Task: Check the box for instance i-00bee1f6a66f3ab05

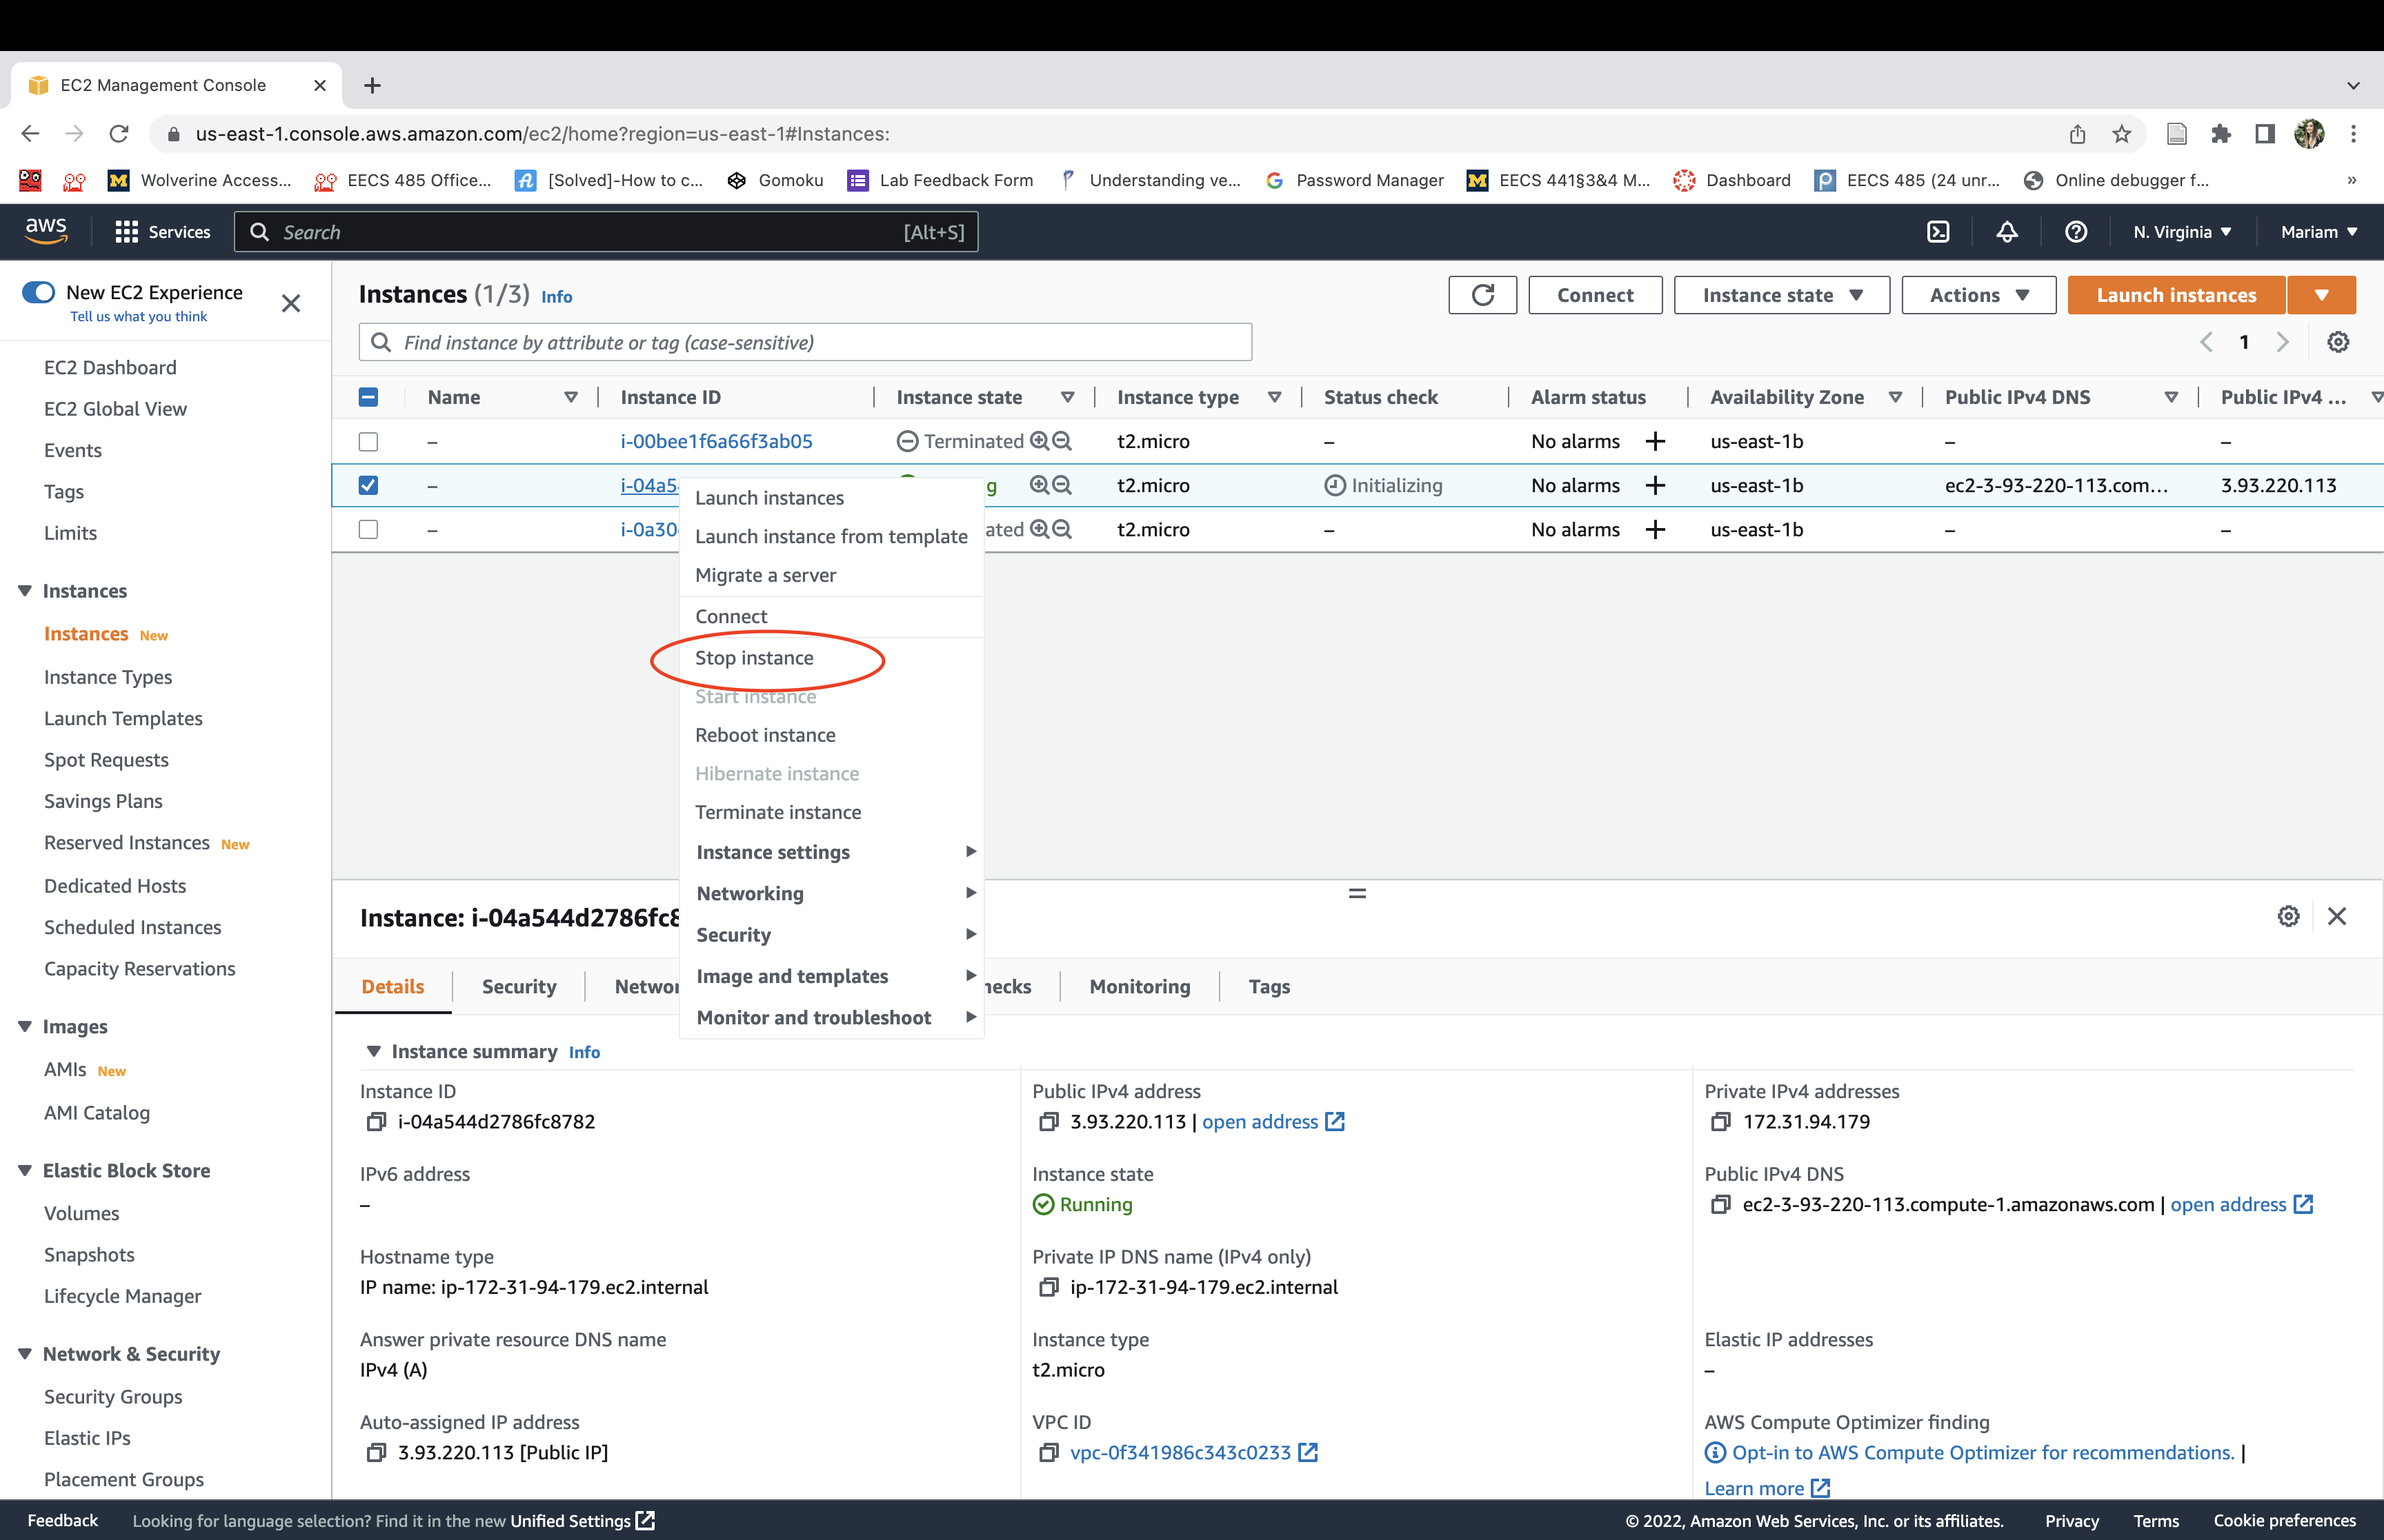Action: click(x=368, y=441)
